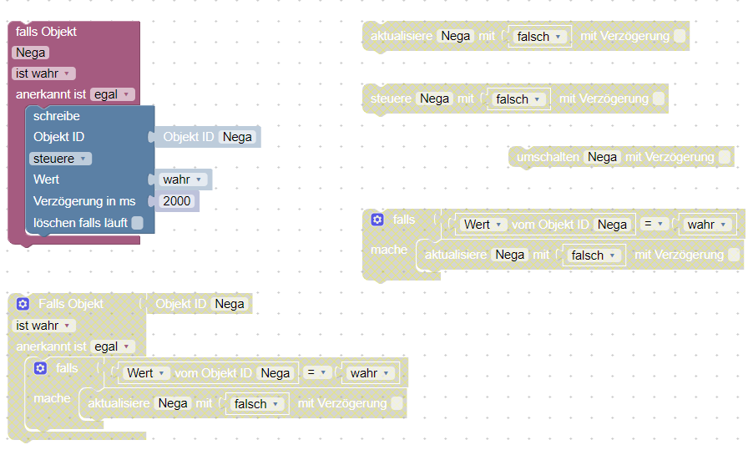Click Nega in Wert condition inside Falls Objekt
This screenshot has width=753, height=450.
(275, 373)
